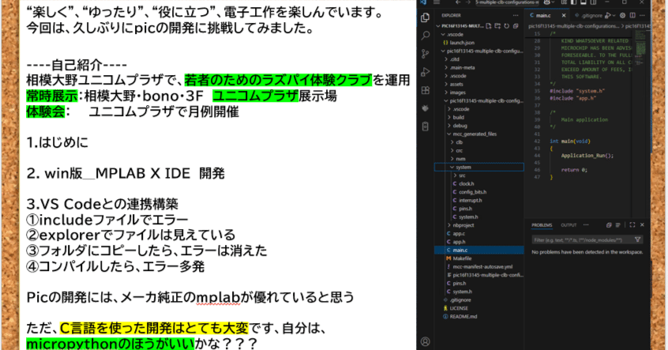Collapse all folders in Explorer header
This screenshot has width=668, height=350.
pyautogui.click(x=516, y=26)
